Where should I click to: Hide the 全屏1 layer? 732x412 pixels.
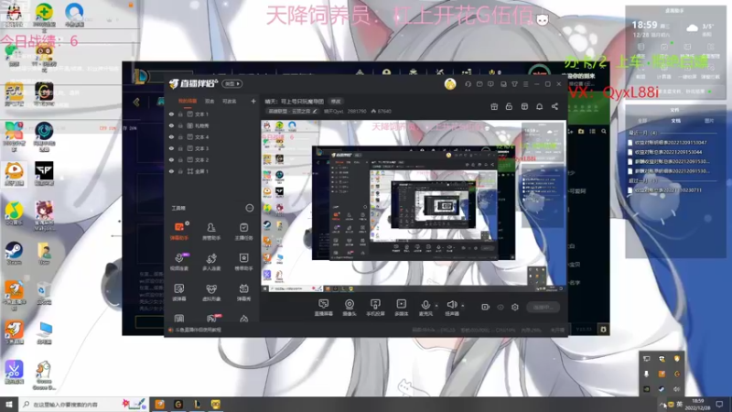(171, 171)
